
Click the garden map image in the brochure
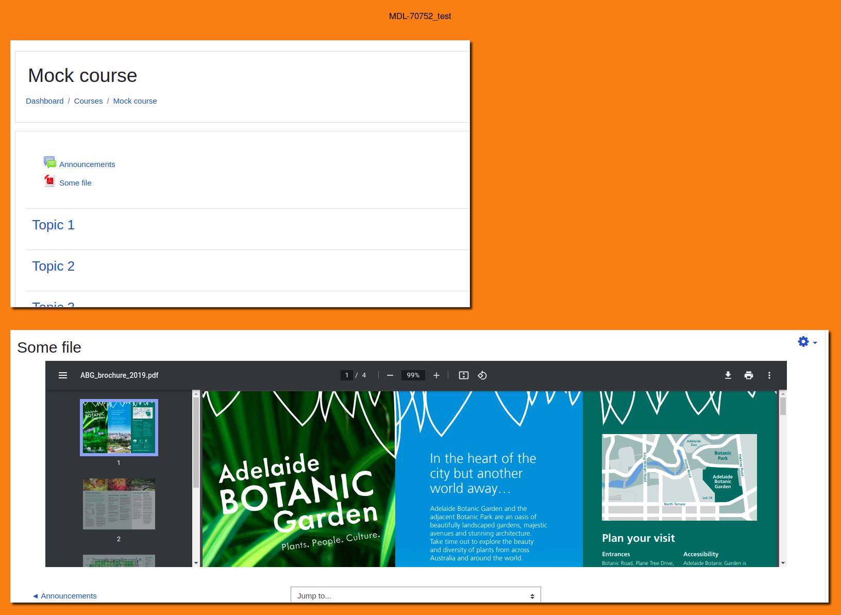679,477
